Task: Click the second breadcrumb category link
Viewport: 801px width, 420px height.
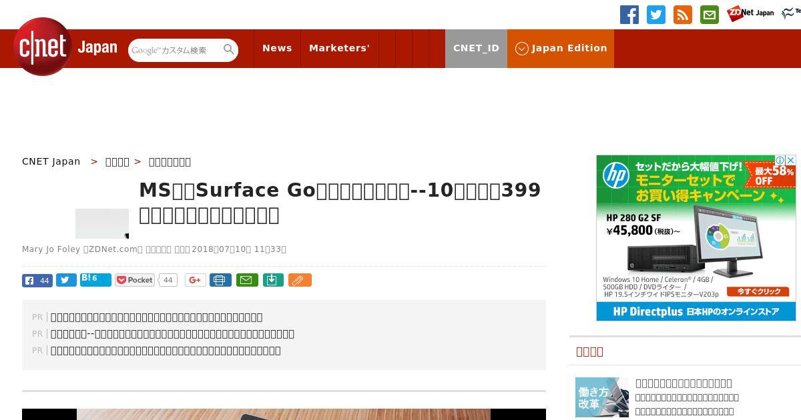Action: click(117, 161)
